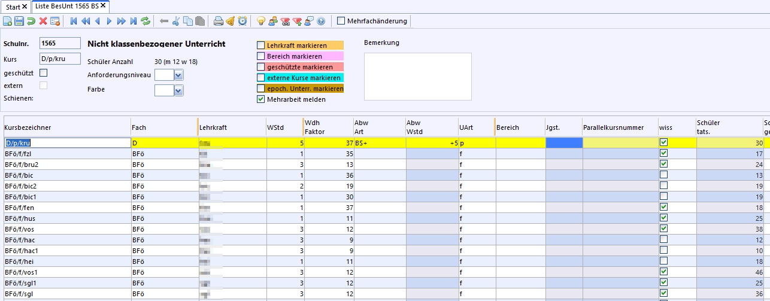Select the BFö/f/fzl course row
This screenshot has height=301, width=770.
tap(67, 153)
